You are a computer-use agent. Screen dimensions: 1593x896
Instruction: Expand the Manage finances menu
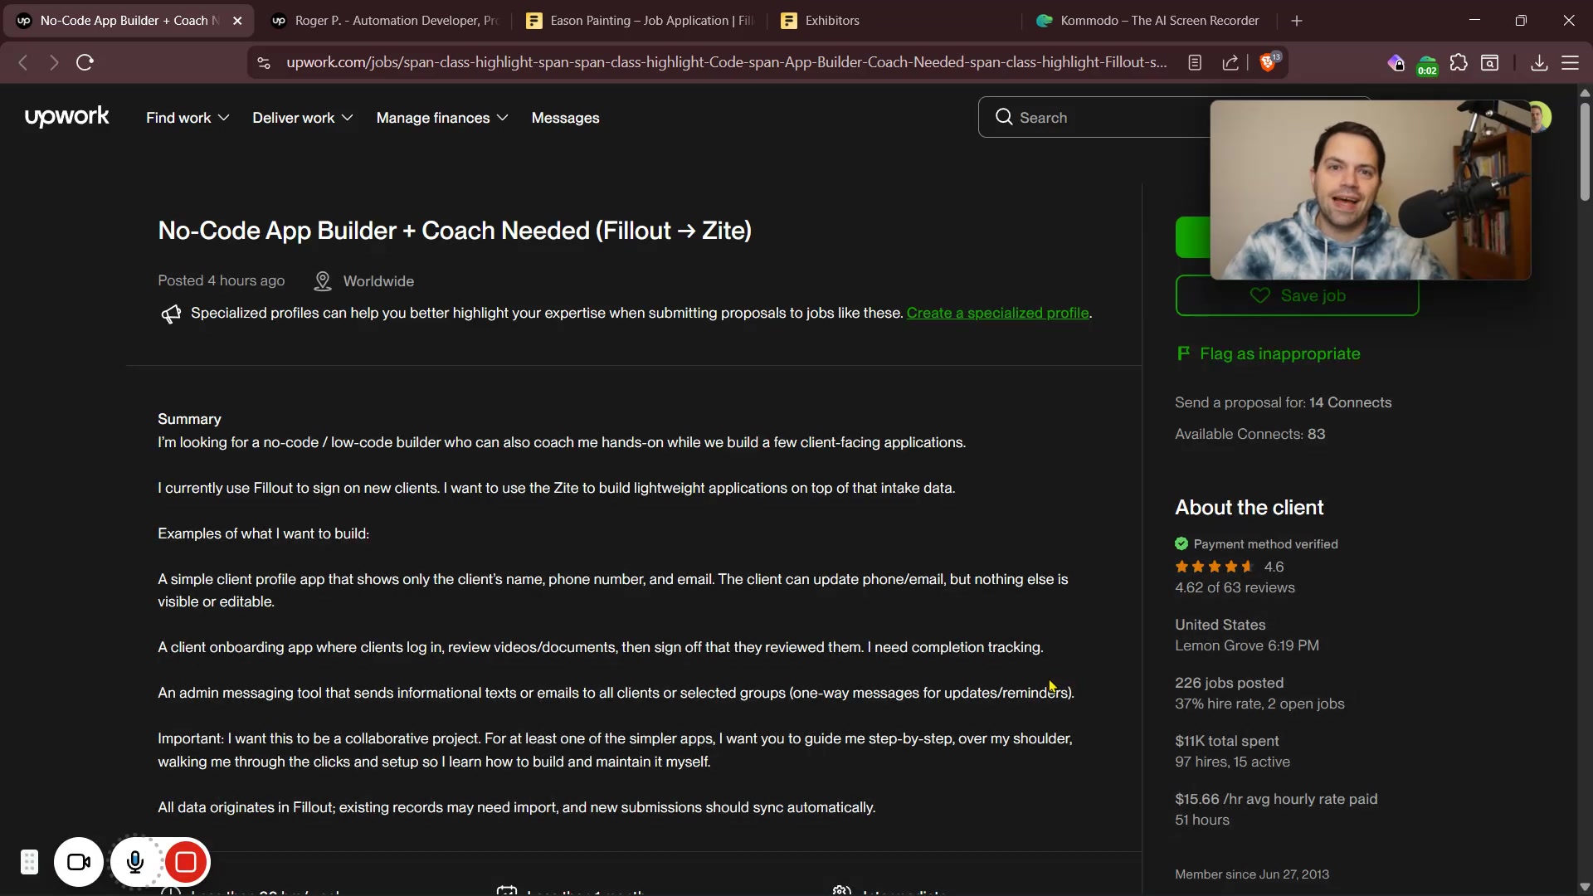pos(441,118)
